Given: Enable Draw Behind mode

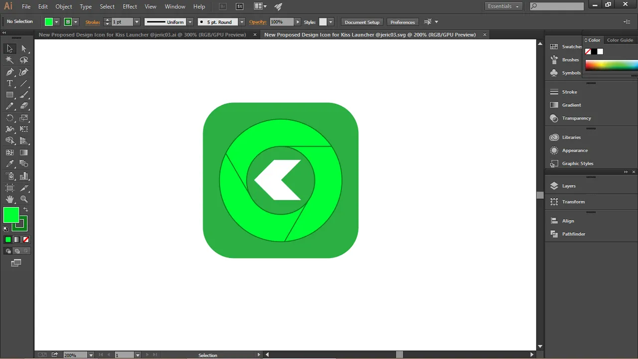Looking at the screenshot, I should pos(17,251).
